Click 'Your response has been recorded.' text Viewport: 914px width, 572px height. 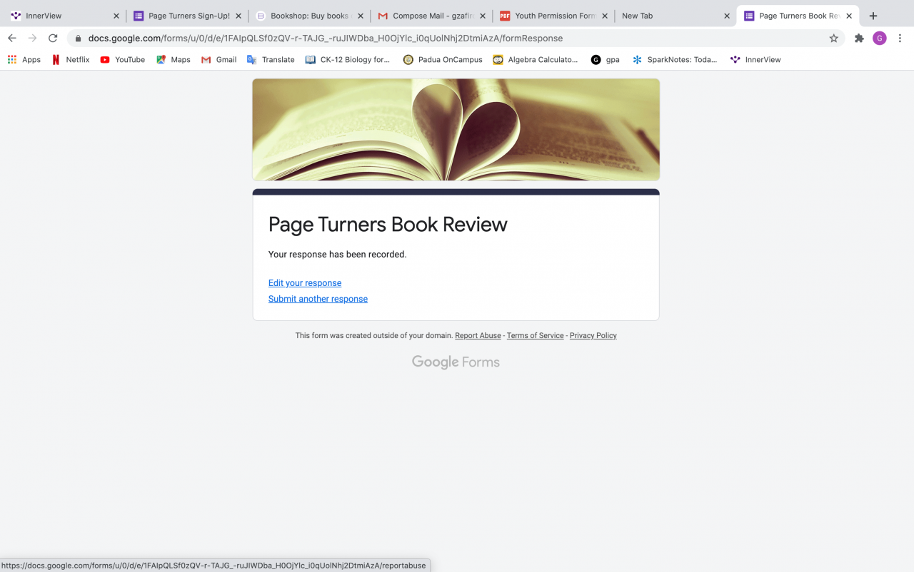(x=337, y=255)
